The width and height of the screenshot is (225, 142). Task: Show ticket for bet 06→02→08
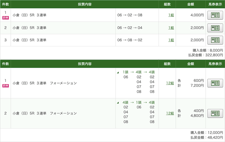pyautogui.click(x=215, y=15)
